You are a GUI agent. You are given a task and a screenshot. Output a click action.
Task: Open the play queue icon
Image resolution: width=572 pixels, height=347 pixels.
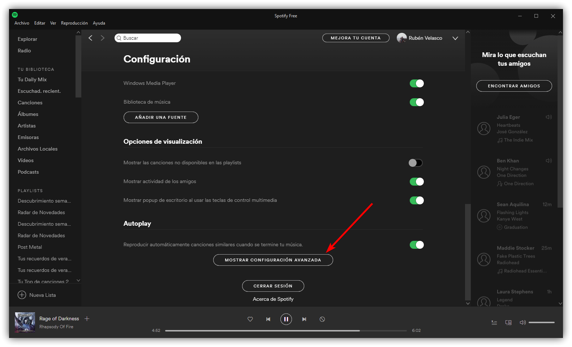tap(494, 322)
